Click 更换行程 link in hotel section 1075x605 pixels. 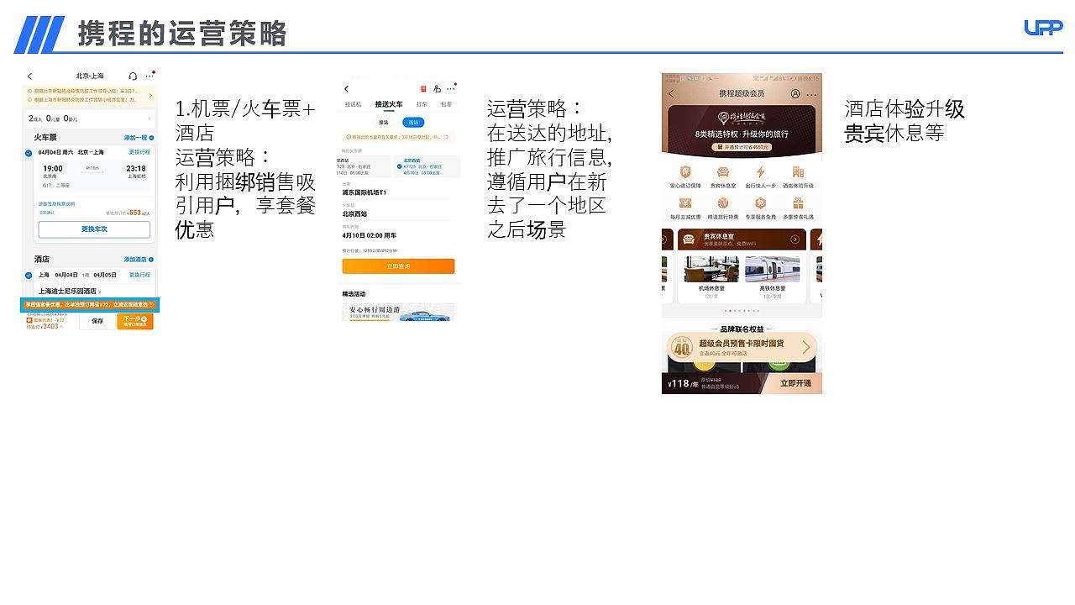139,275
